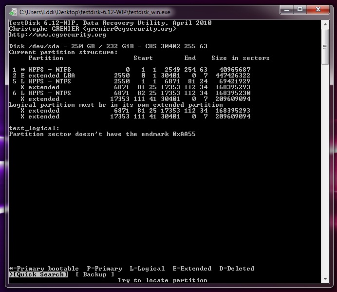Click the size value 447426322
Viewport: 337px width, 292px height.
(x=233, y=76)
